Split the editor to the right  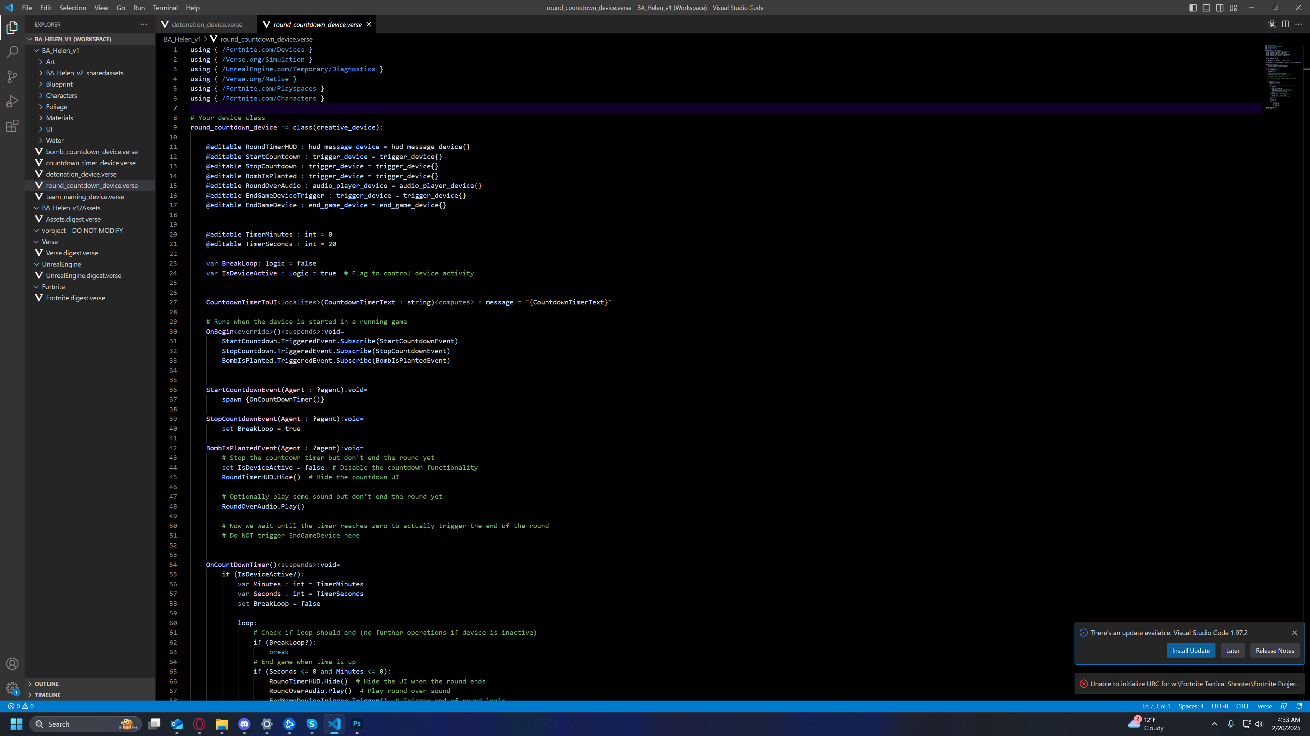[1285, 25]
